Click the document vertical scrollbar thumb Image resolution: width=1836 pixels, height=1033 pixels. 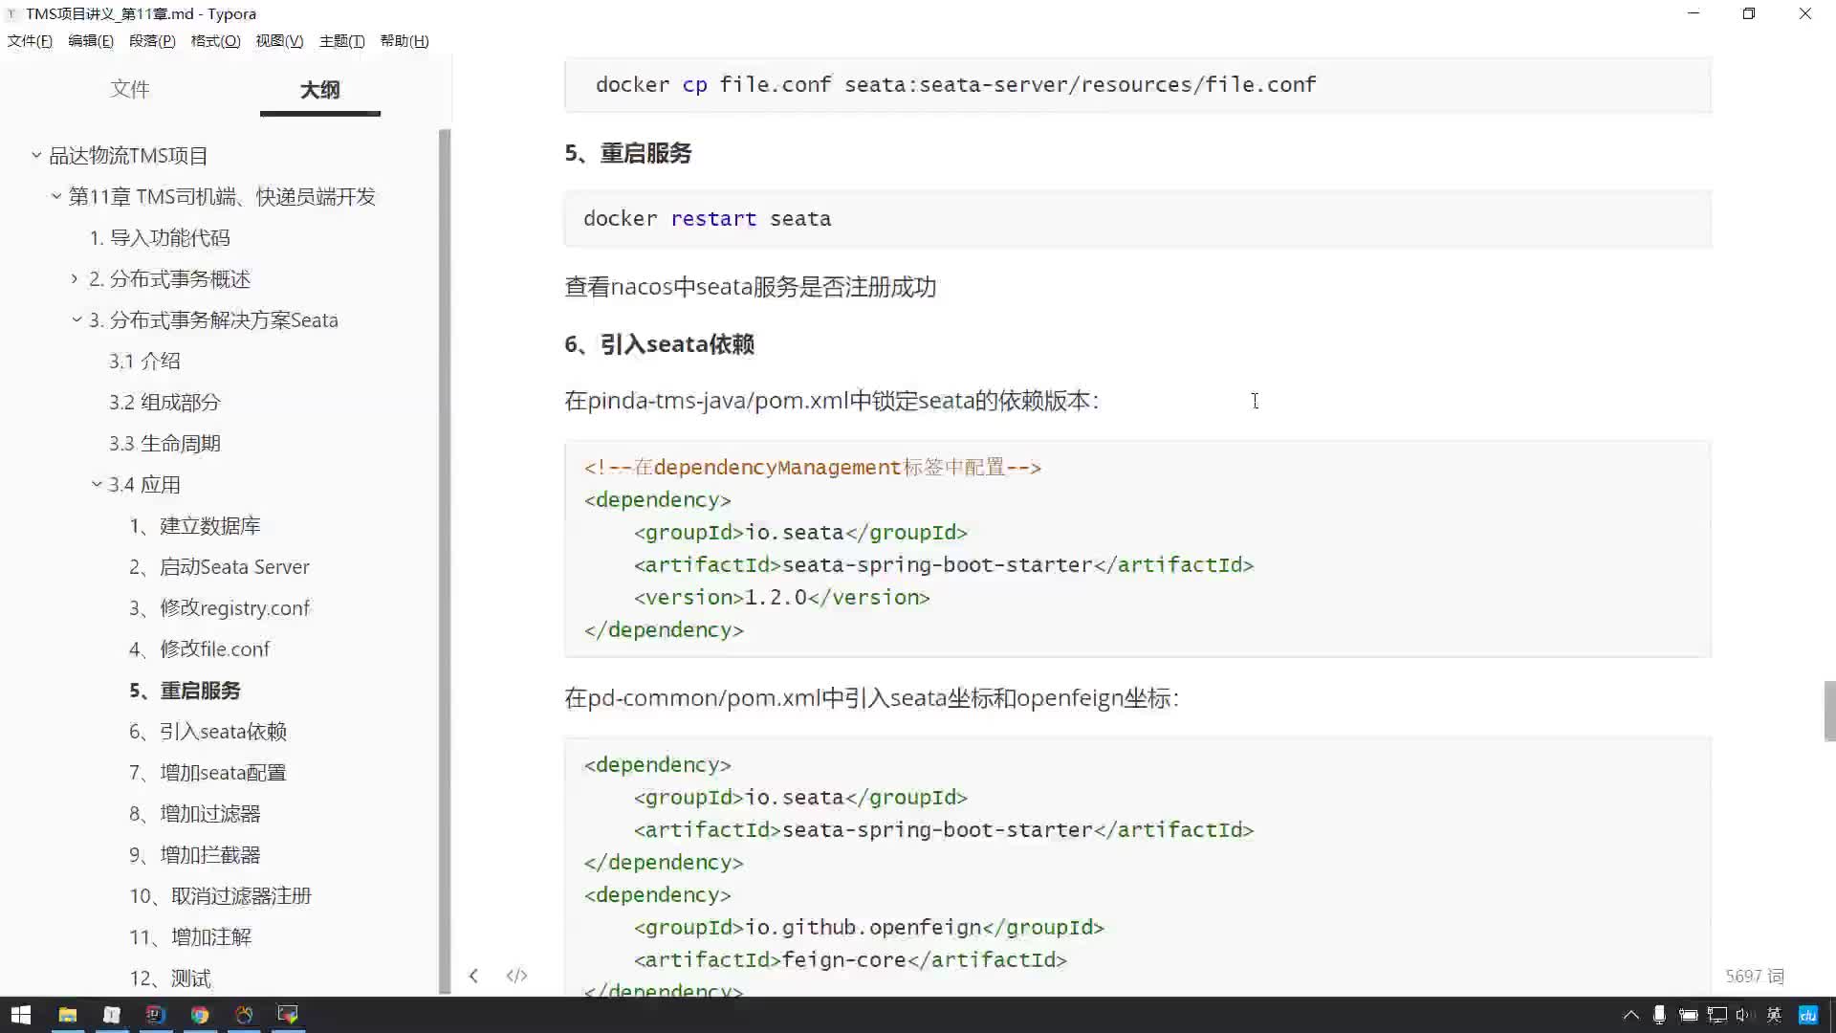pyautogui.click(x=1829, y=711)
